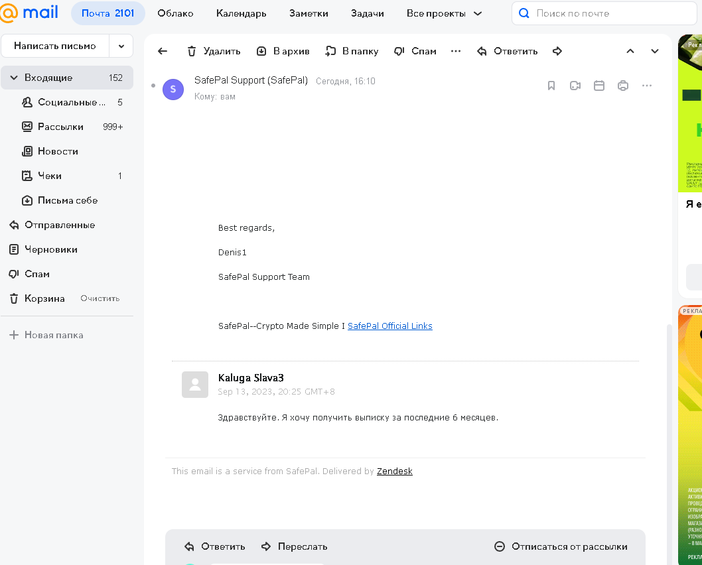Reply with bottom Ответить button
702x565 pixels.
point(215,546)
